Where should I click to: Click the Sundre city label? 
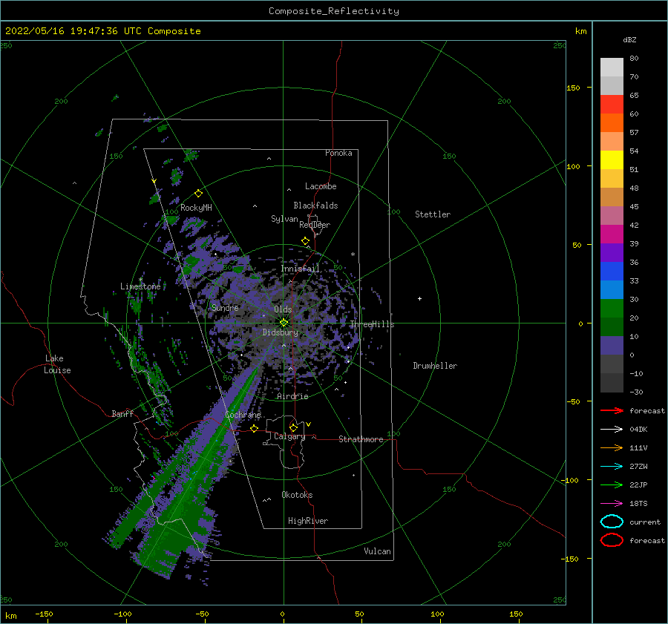[225, 307]
